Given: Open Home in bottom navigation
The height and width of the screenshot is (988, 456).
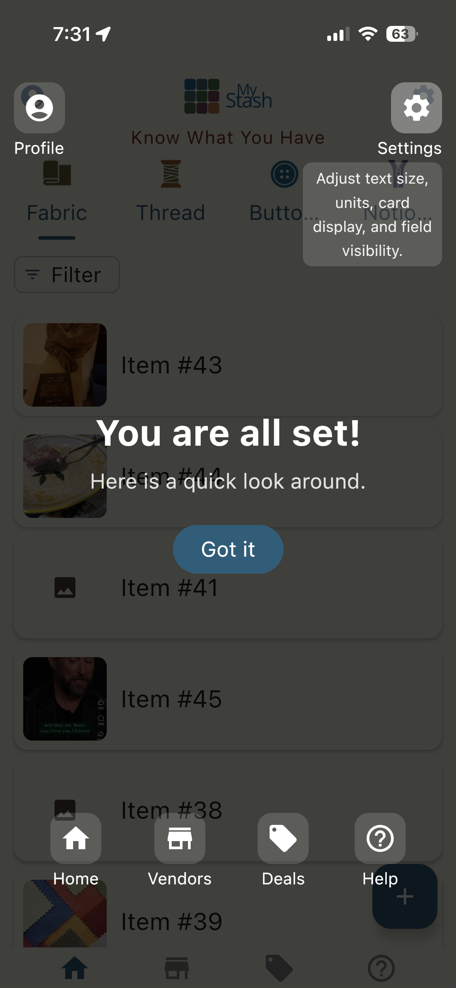Looking at the screenshot, I should coord(75,839).
